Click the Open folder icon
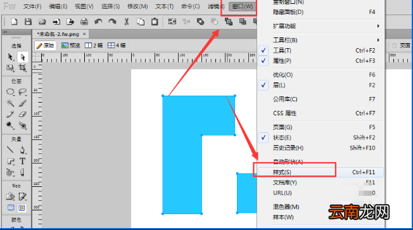The width and height of the screenshot is (413, 230). click(42, 22)
